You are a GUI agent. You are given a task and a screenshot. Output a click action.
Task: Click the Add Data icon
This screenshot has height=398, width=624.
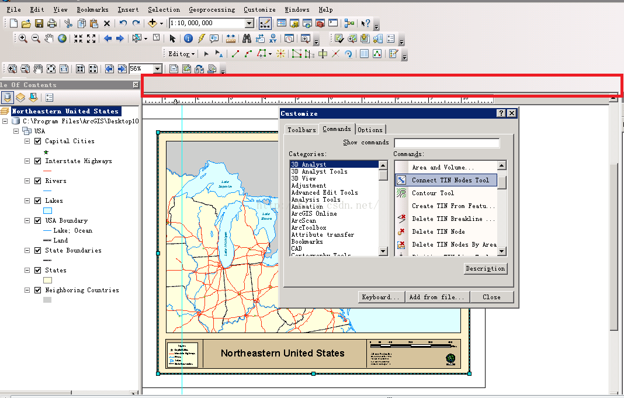click(x=153, y=23)
